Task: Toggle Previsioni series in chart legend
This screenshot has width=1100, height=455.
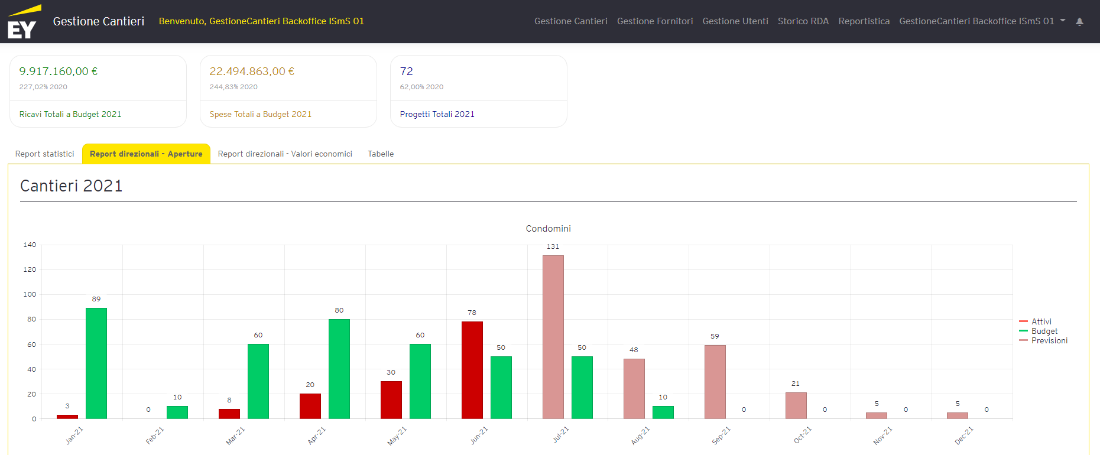Action: pyautogui.click(x=1049, y=340)
